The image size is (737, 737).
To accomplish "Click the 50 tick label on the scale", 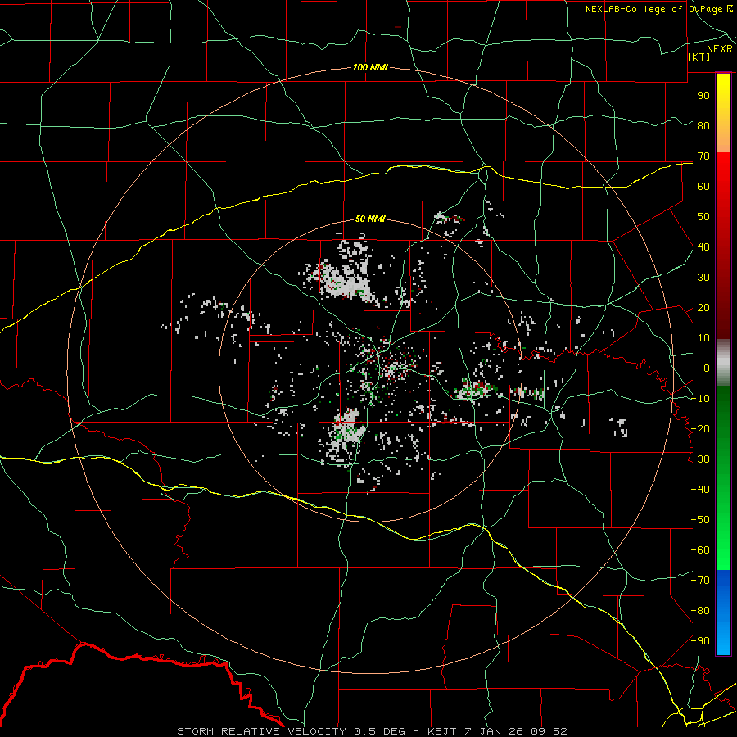I will tap(703, 217).
